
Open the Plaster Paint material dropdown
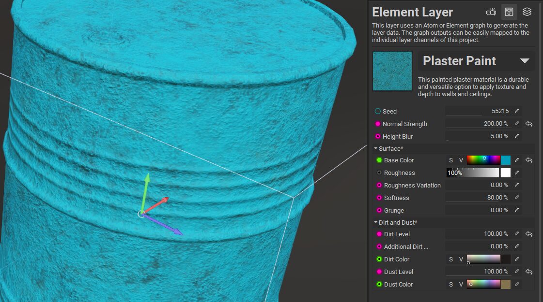524,61
